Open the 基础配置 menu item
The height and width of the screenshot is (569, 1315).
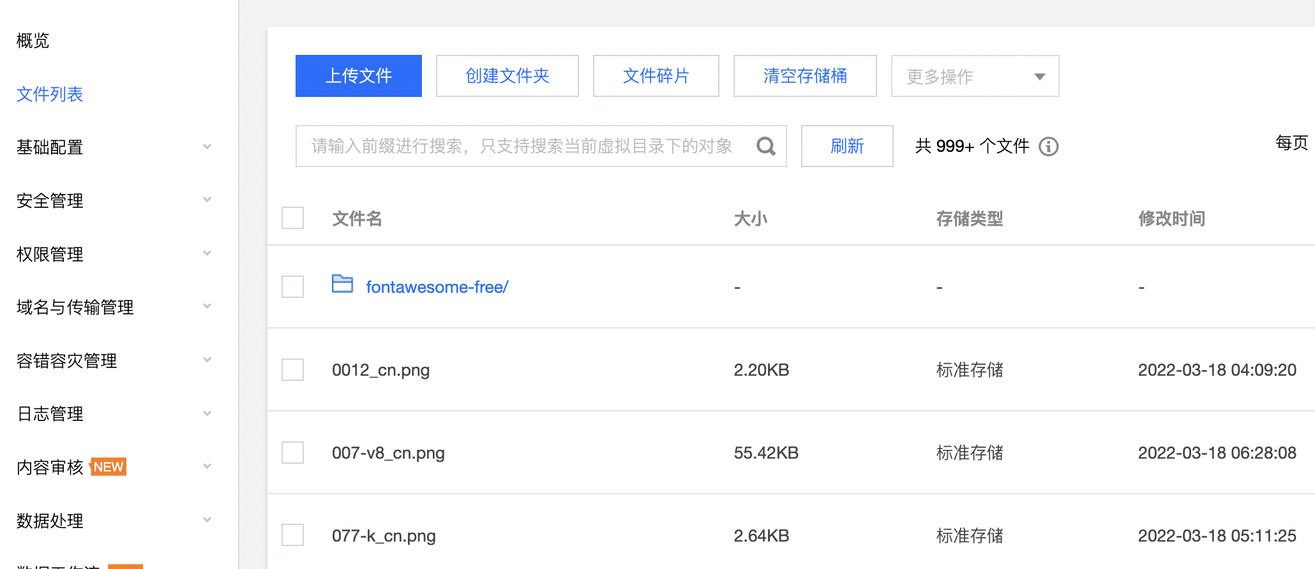tap(50, 147)
